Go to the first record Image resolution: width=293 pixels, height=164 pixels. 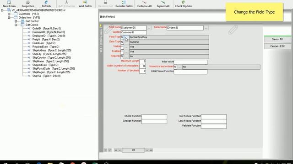[x=116, y=150]
